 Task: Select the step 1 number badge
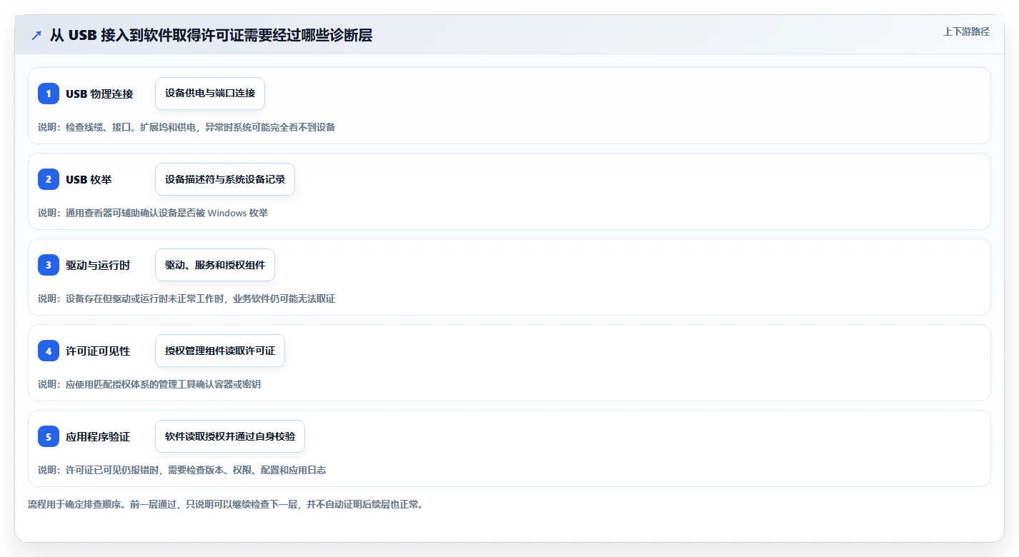[x=49, y=94]
